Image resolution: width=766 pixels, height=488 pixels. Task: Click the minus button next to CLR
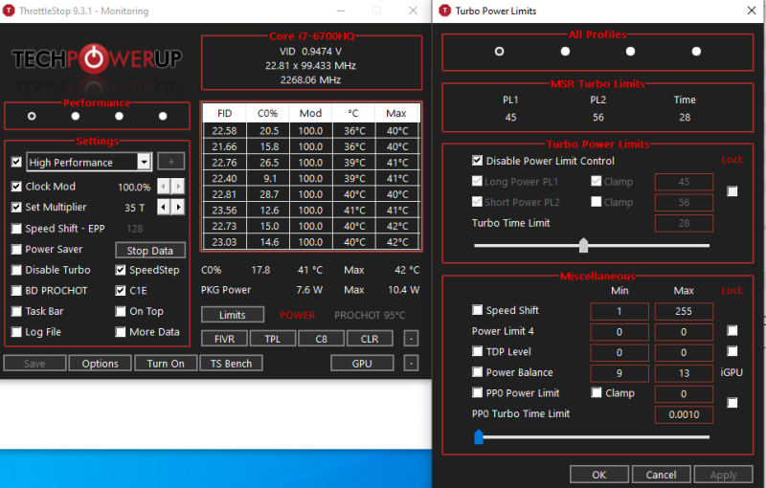(x=412, y=339)
